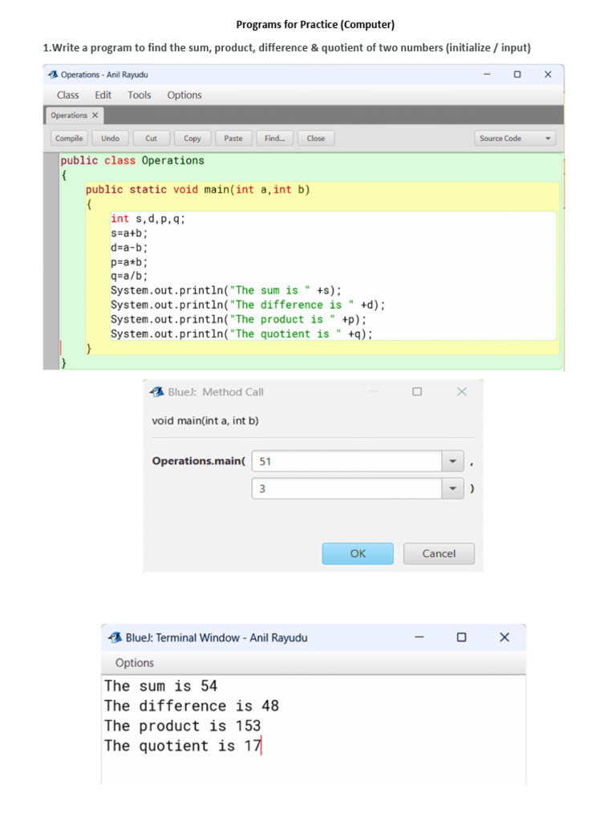Screen dimensions: 616x821
Task: Click the second parameter field containing 3
Action: (x=347, y=488)
